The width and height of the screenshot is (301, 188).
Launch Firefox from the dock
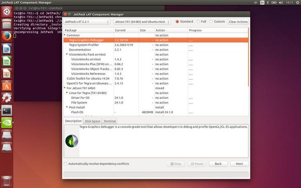(x=7, y=36)
